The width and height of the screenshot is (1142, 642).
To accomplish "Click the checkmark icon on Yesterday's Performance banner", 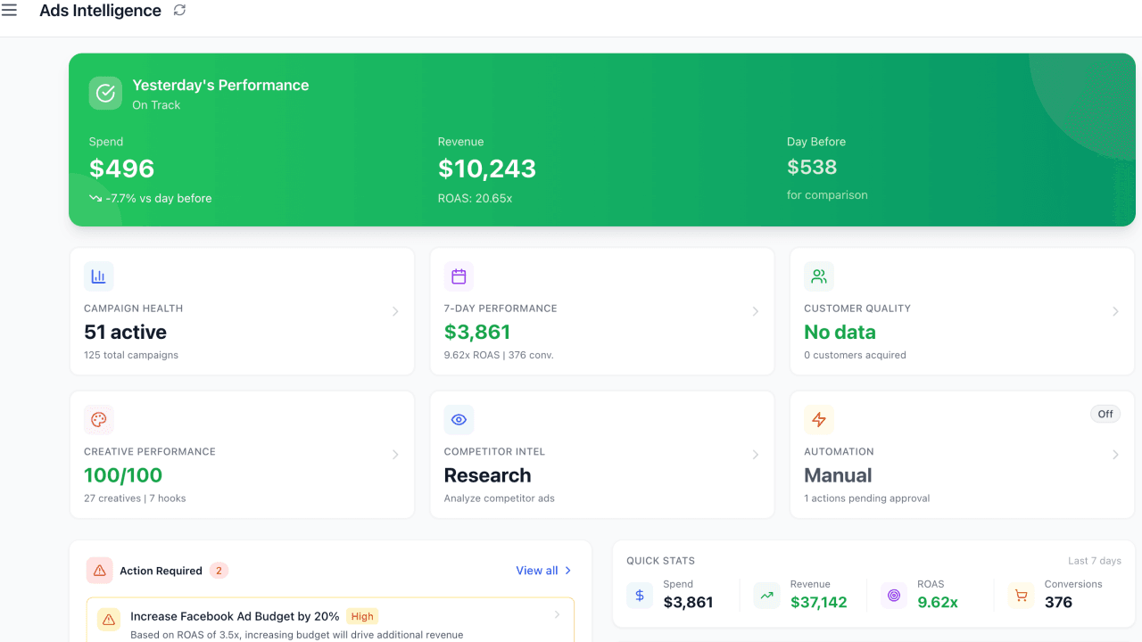I will click(x=105, y=93).
